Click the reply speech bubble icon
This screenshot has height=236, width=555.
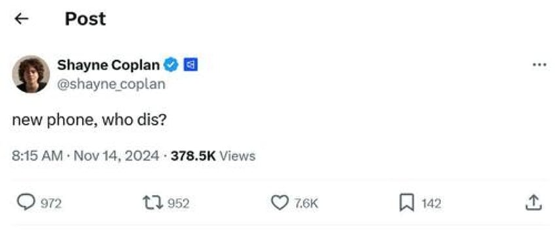tap(26, 203)
